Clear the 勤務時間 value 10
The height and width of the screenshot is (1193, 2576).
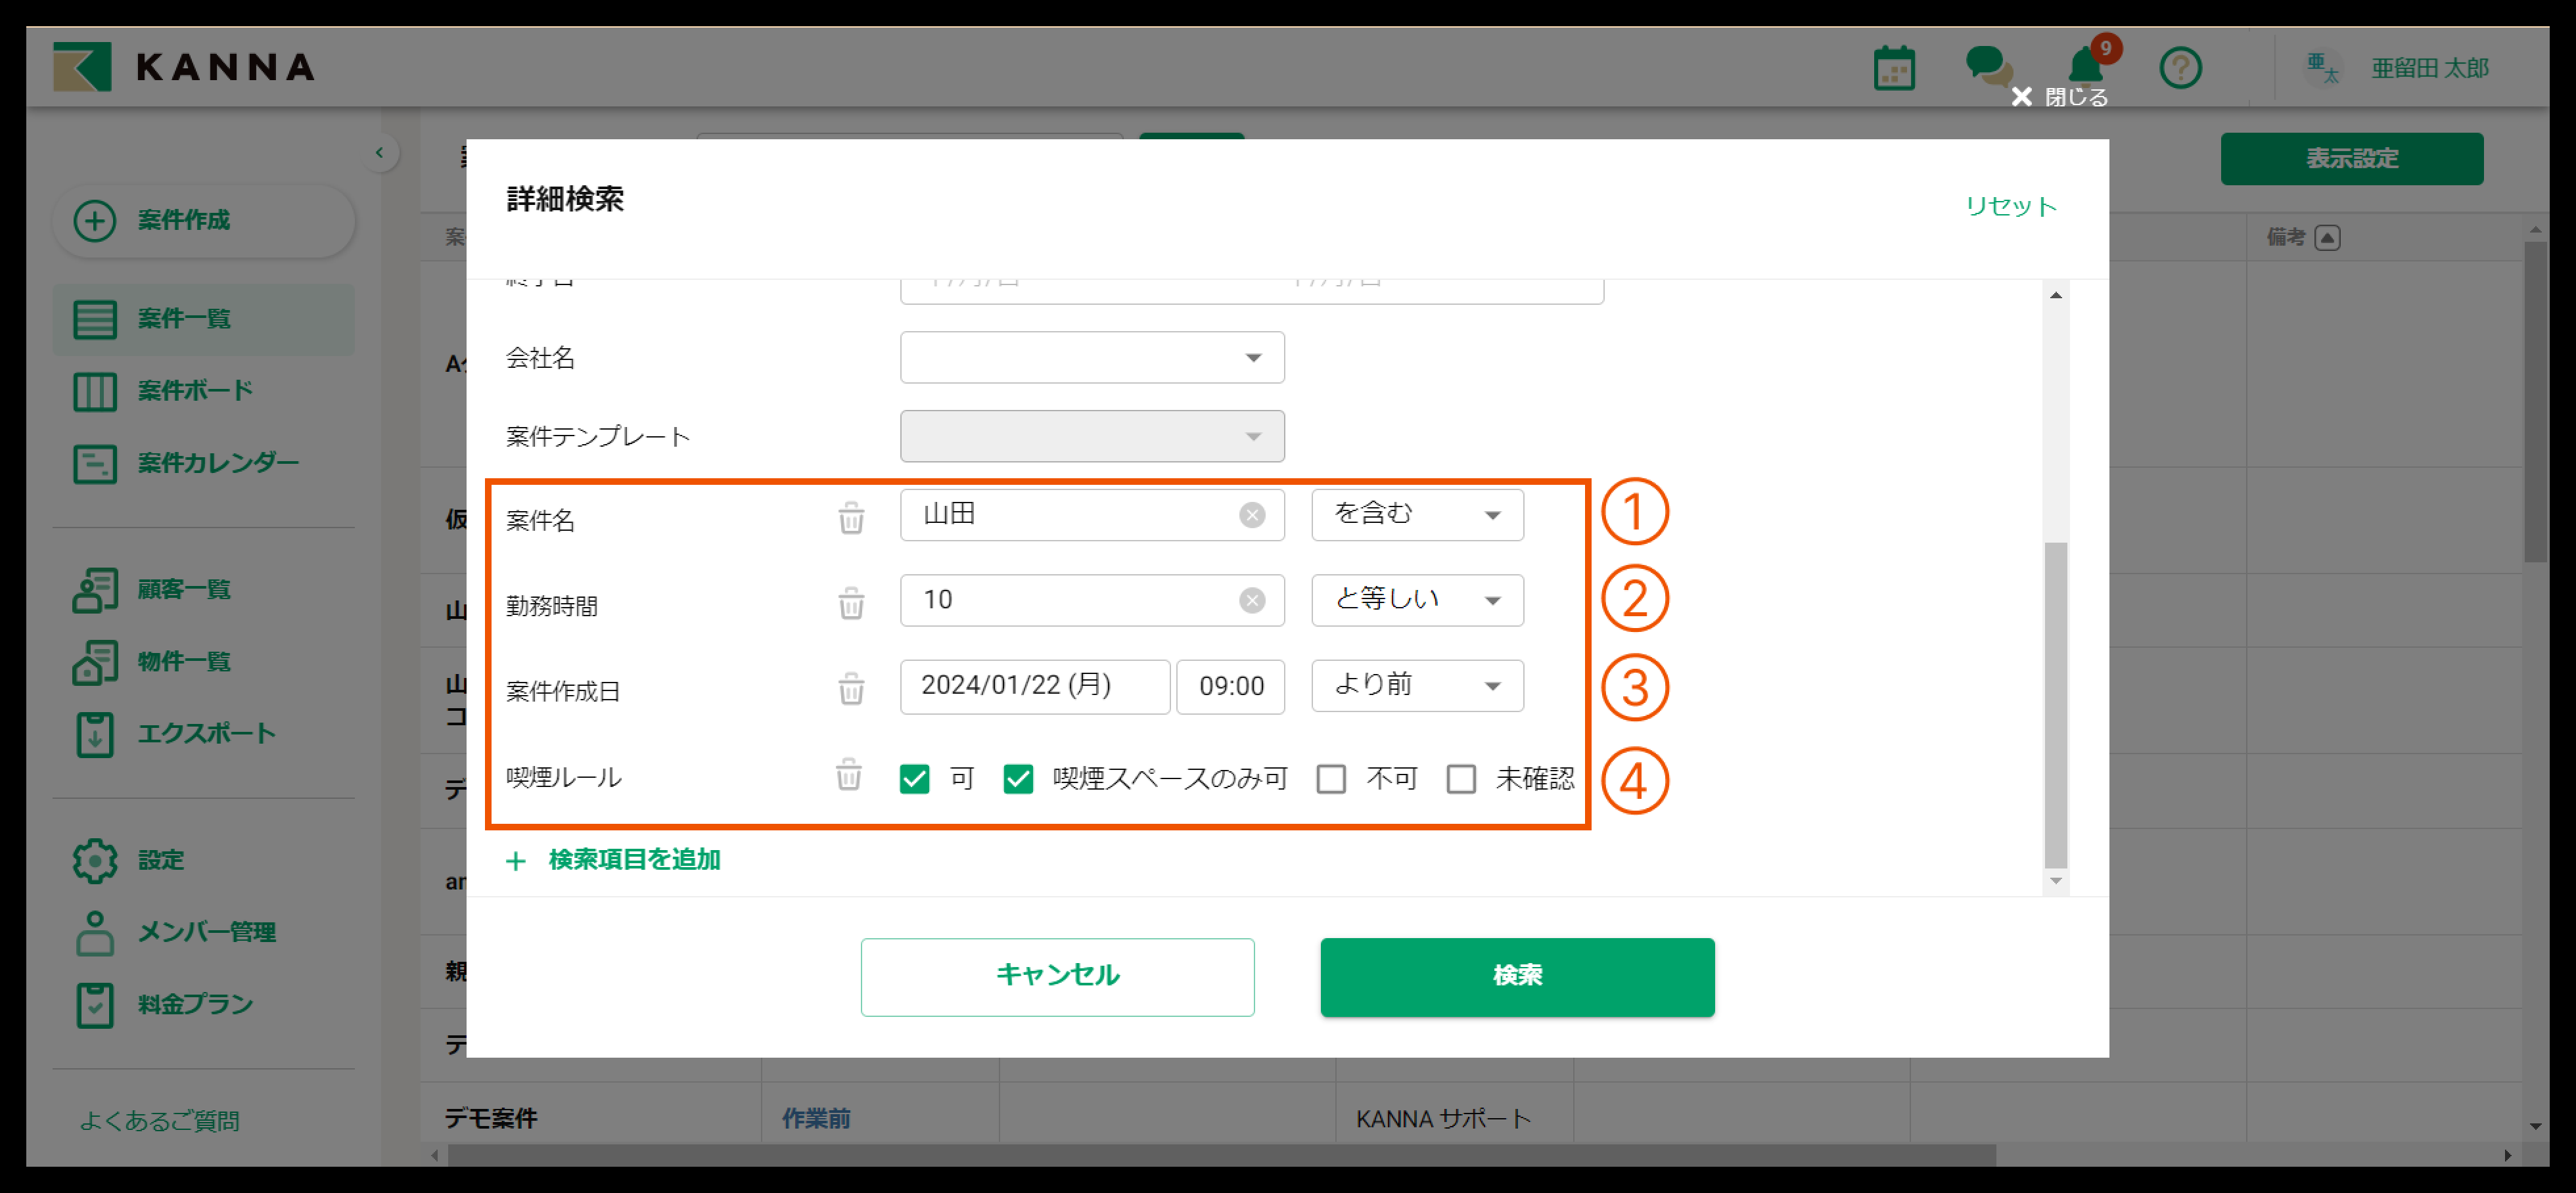coord(1251,600)
